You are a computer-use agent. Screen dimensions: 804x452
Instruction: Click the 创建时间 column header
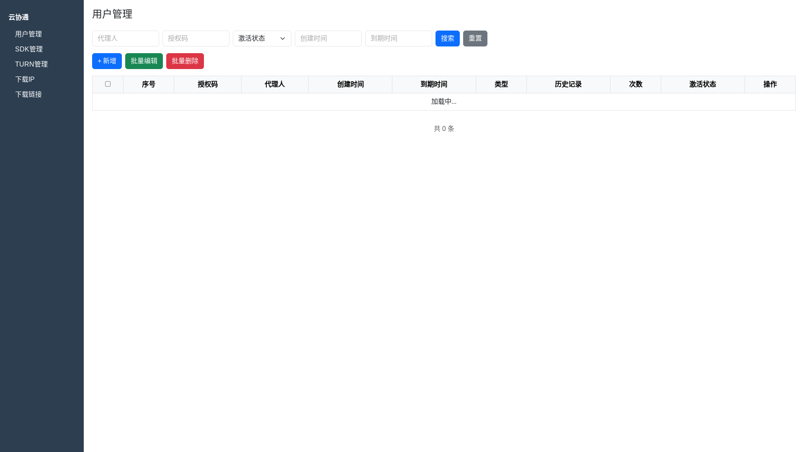point(350,85)
